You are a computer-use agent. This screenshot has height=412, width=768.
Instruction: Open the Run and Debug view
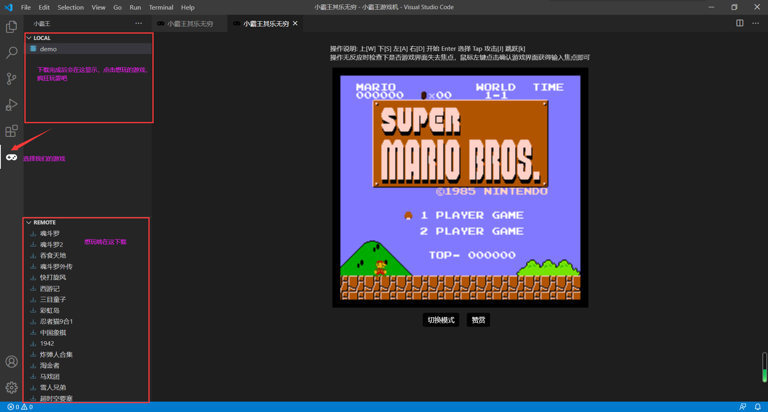tap(12, 105)
